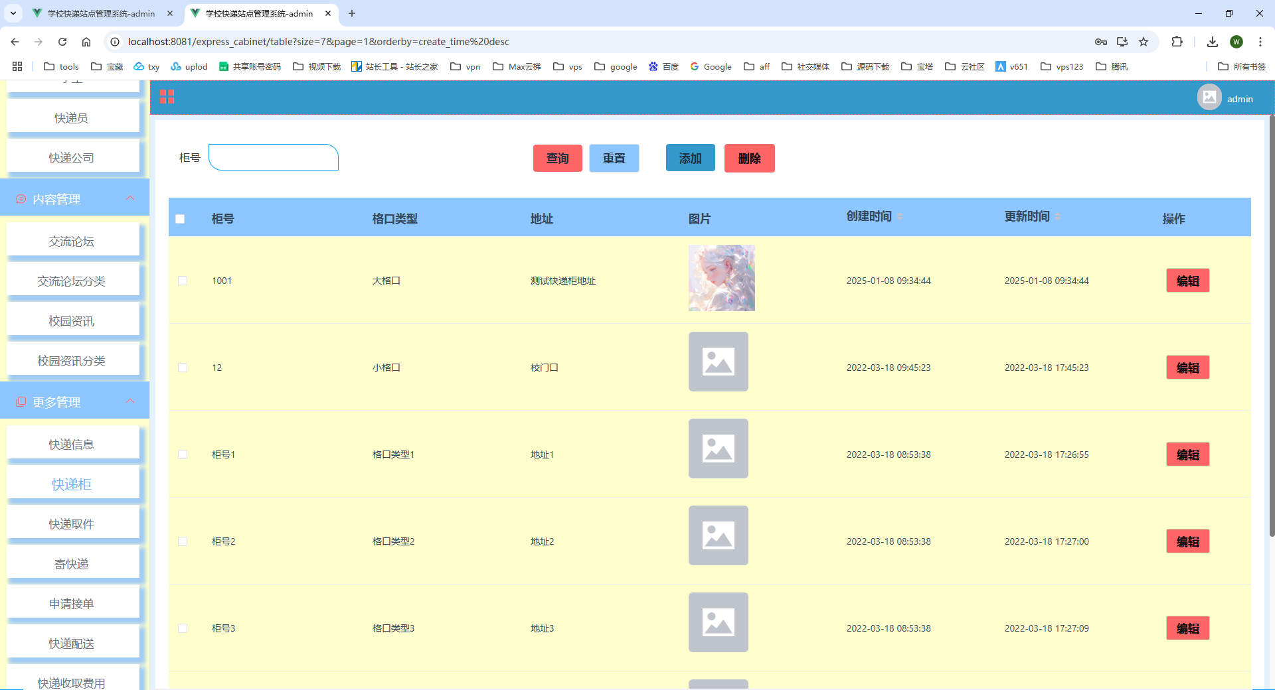Open browser downloads icon
The height and width of the screenshot is (690, 1275).
pos(1213,42)
